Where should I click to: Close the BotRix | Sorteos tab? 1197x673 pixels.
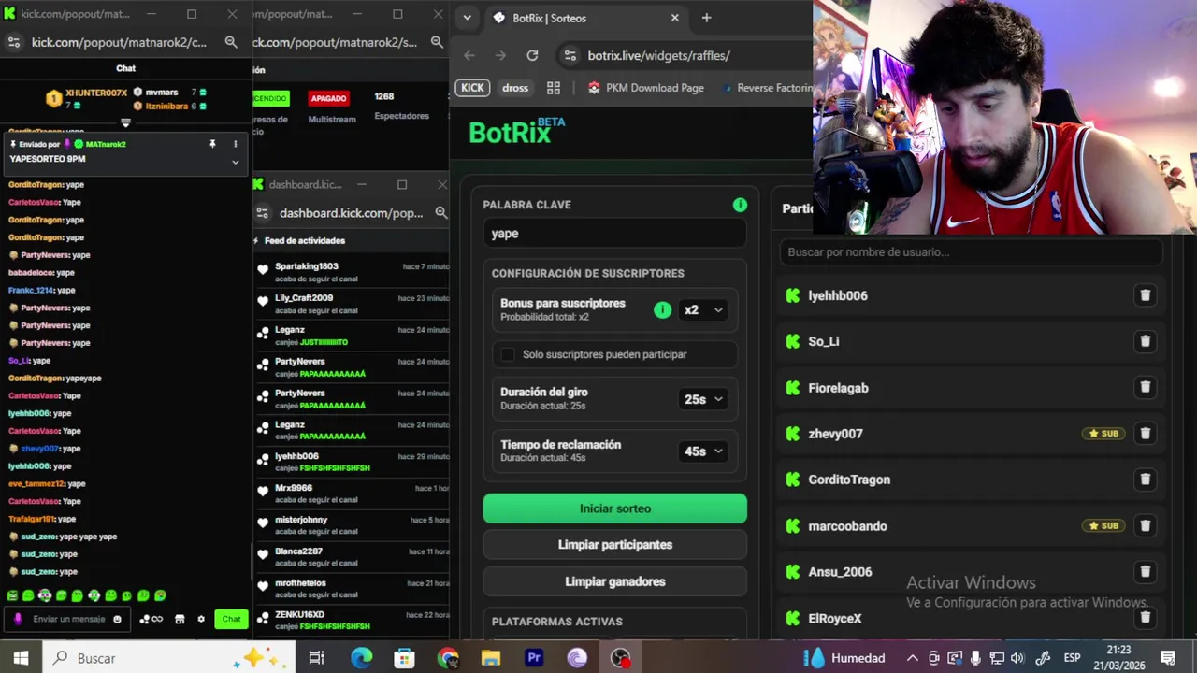click(x=674, y=18)
